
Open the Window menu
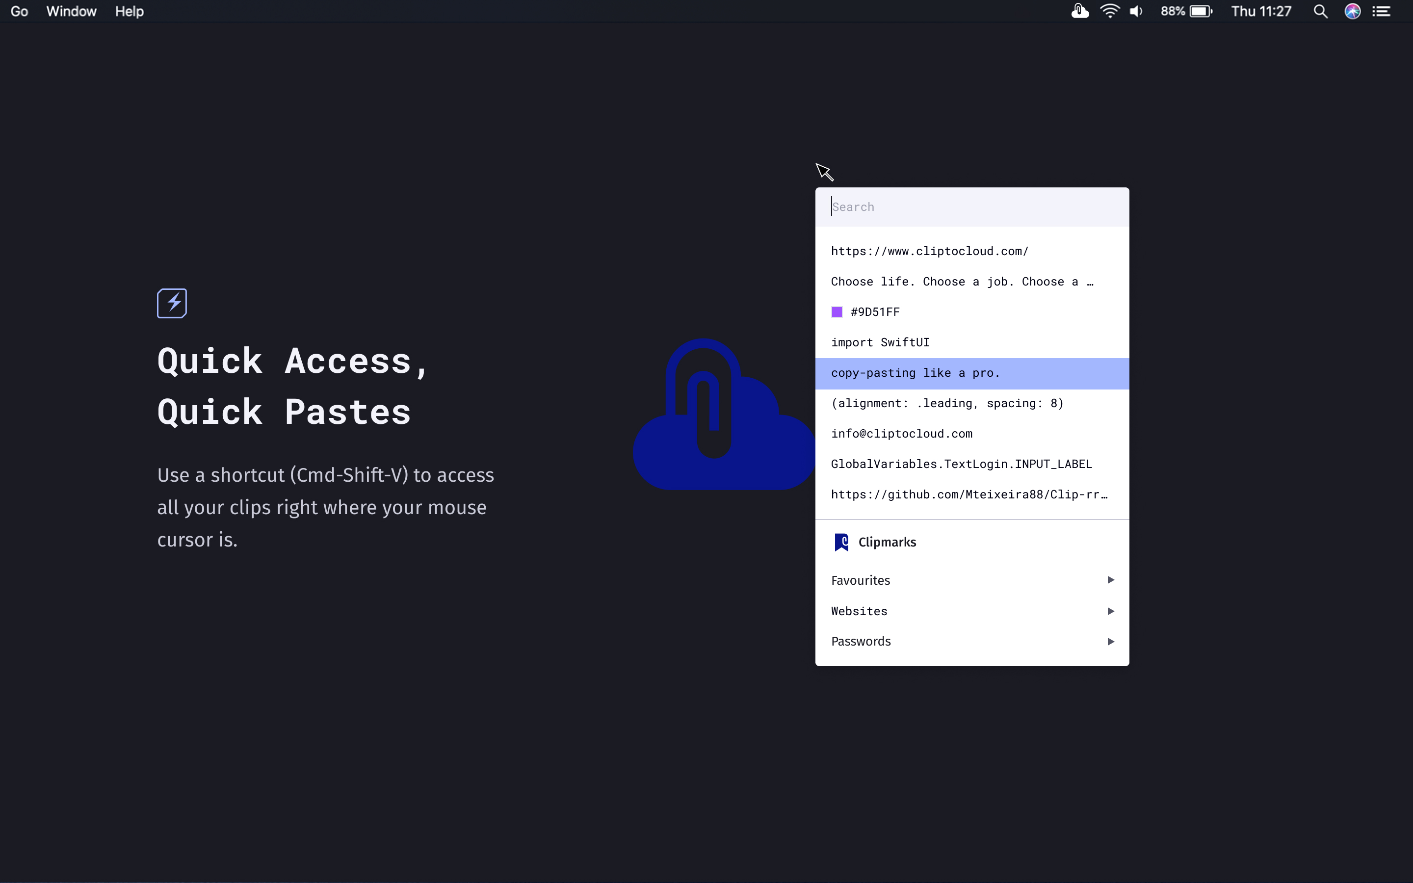71,11
